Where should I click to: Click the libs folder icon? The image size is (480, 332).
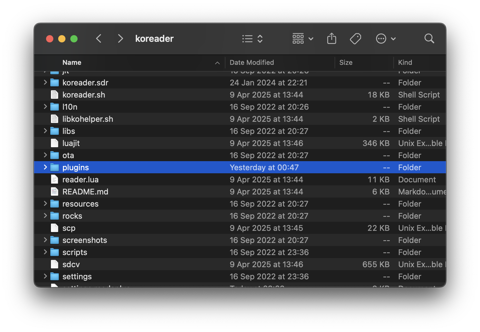pyautogui.click(x=55, y=131)
